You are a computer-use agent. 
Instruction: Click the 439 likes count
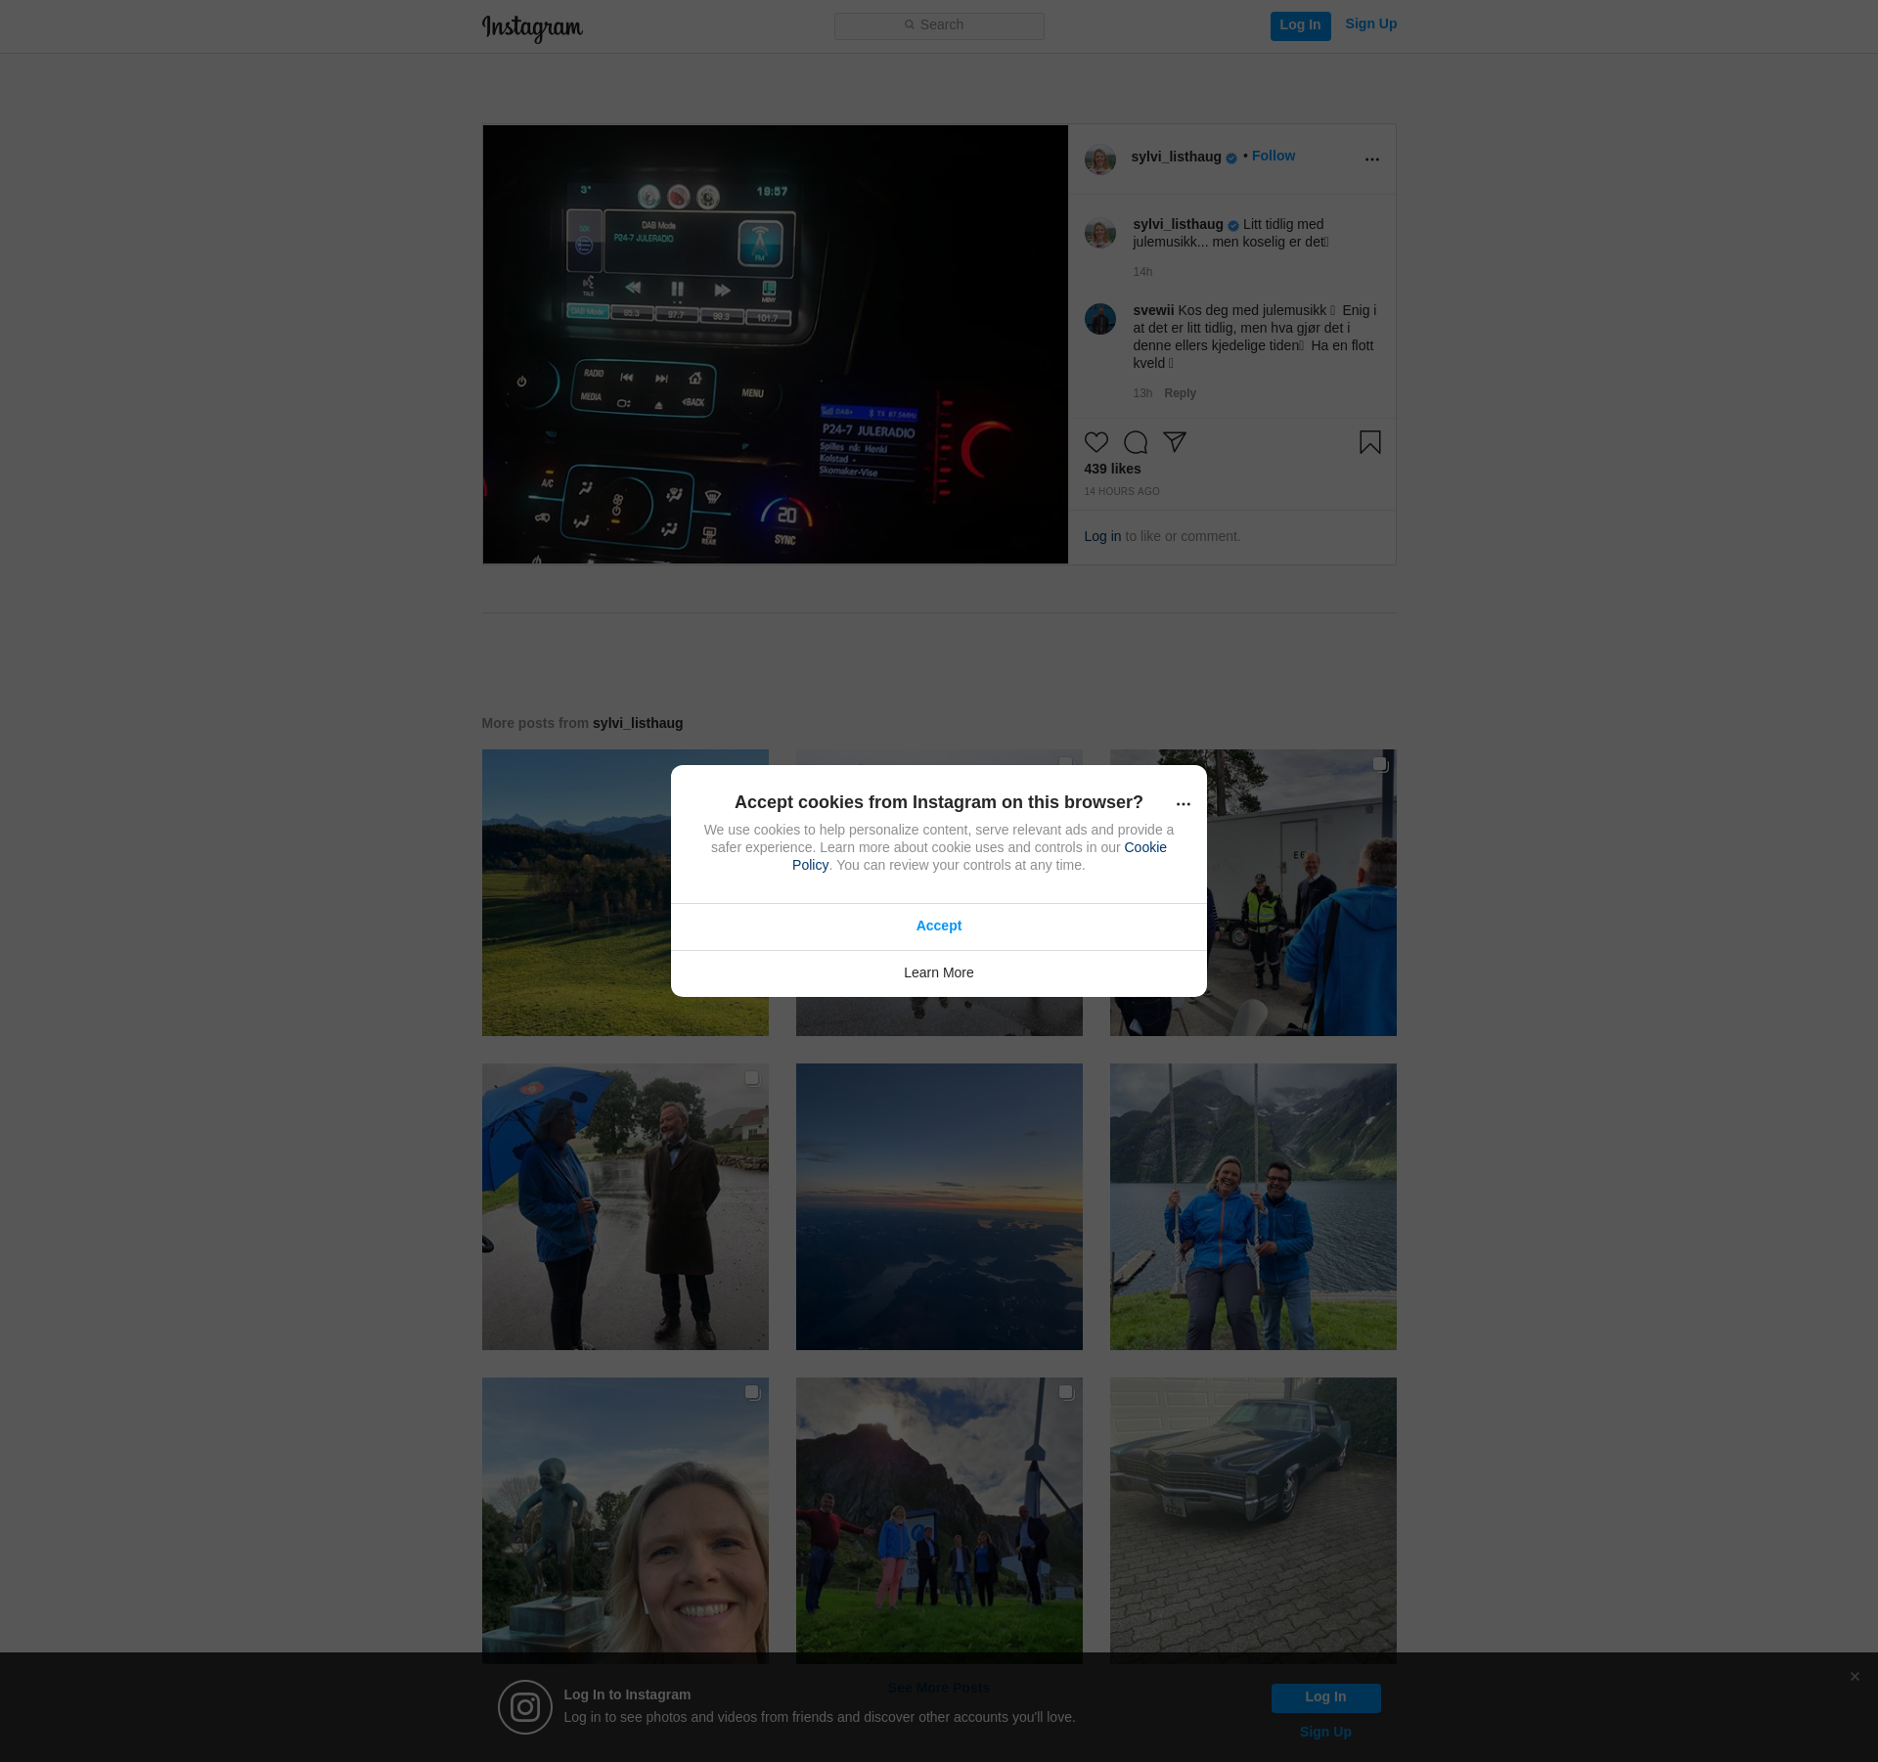pyautogui.click(x=1112, y=469)
